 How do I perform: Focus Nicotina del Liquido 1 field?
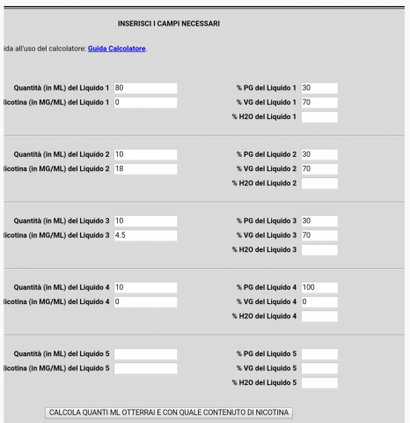pos(145,102)
